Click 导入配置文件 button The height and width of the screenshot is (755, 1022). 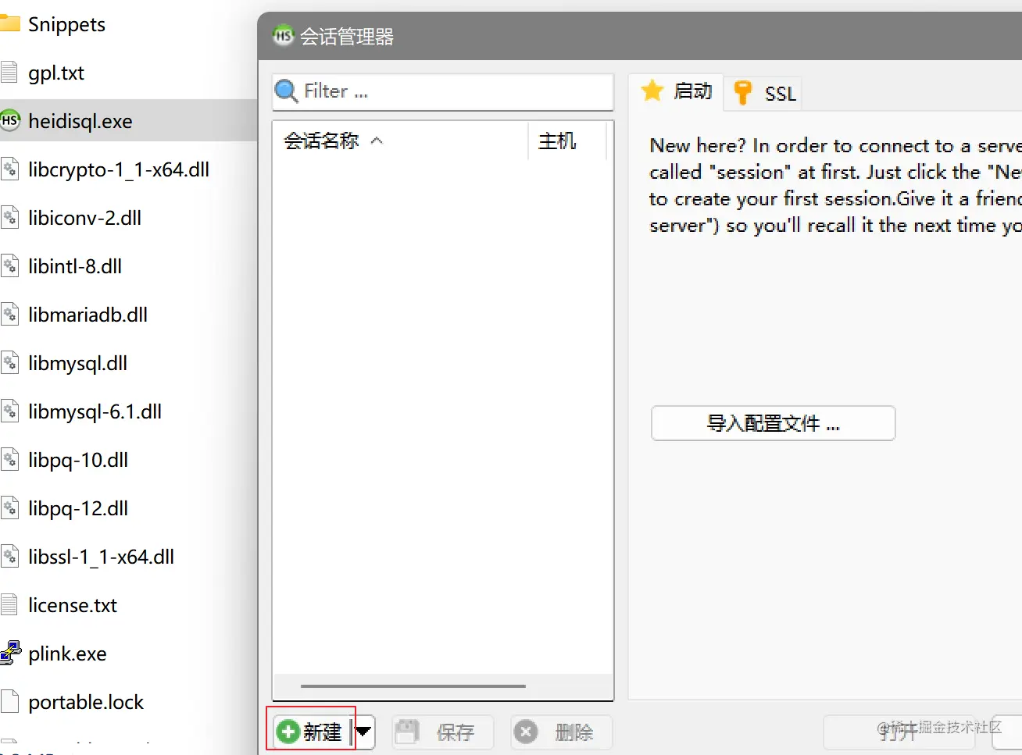click(773, 423)
